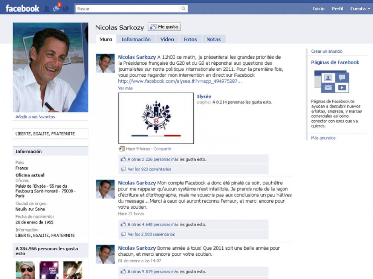Open fan thumbnail with sunglasses man
The height and width of the screenshot is (279, 373).
coord(25,270)
